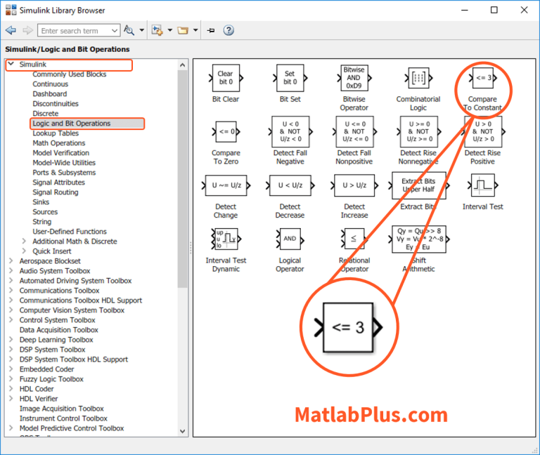Image resolution: width=540 pixels, height=455 pixels.
Task: Click in the Enter search term field
Action: (x=74, y=31)
